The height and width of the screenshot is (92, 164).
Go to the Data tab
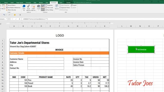coord(35,3)
